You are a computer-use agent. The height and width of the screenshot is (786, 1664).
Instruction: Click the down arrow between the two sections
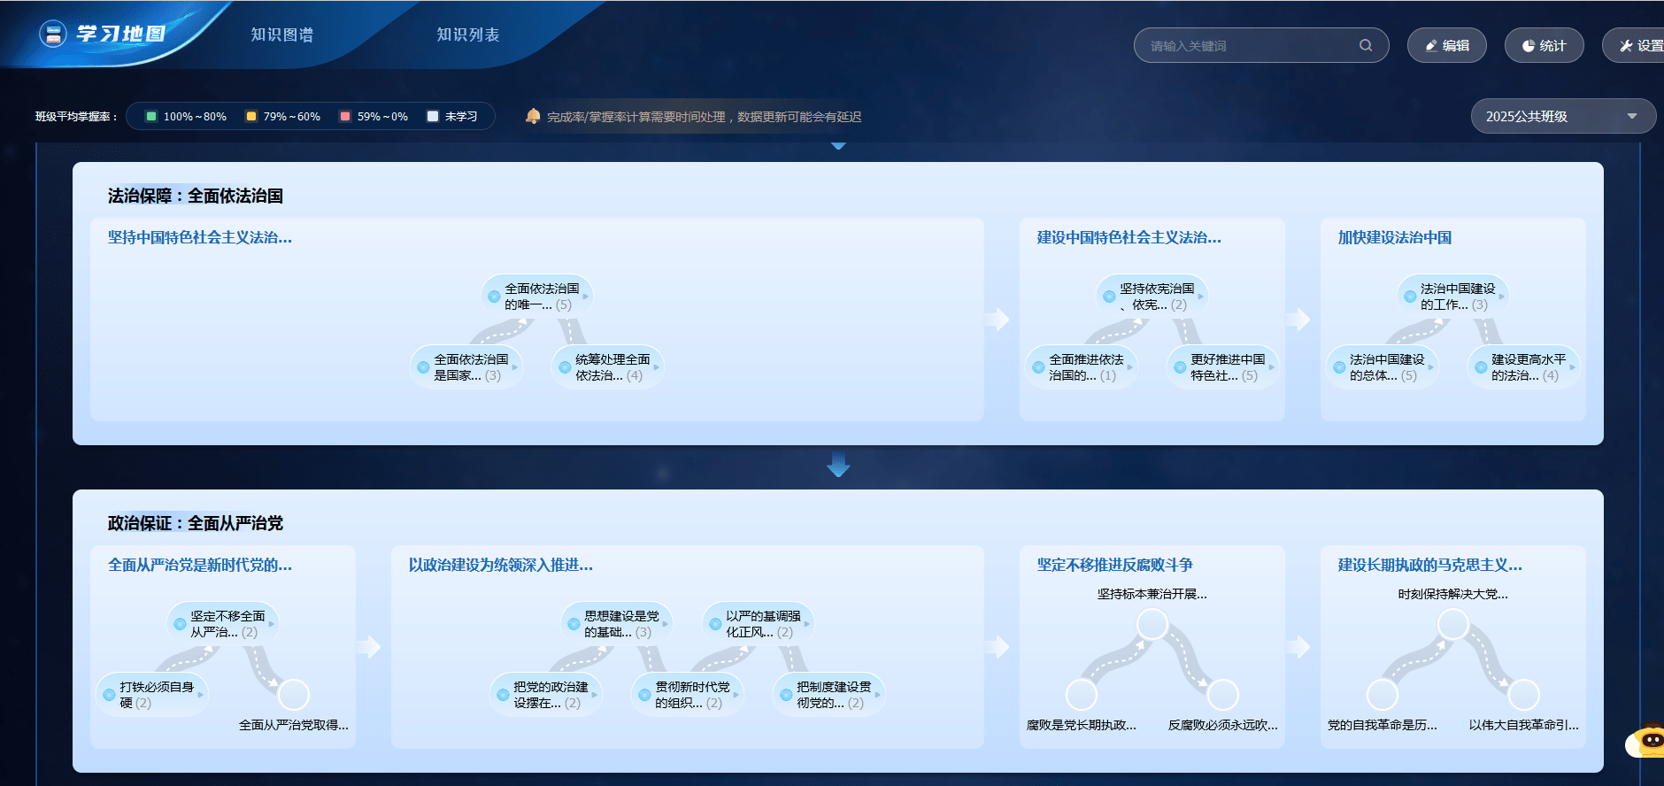pyautogui.click(x=838, y=466)
